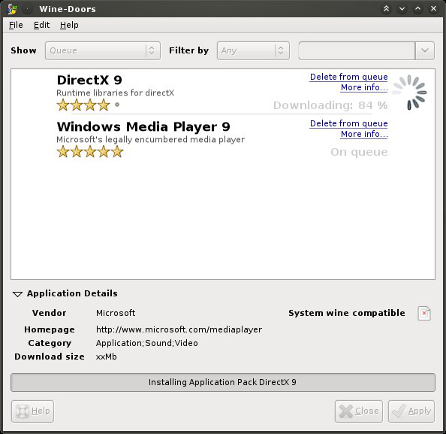This screenshot has height=434, width=446.
Task: Open the File menu
Action: click(x=16, y=25)
